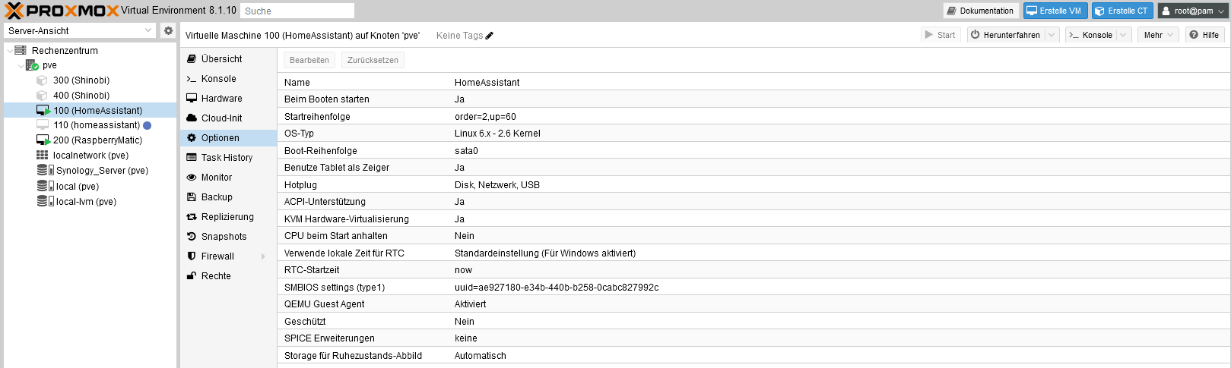Switch to the Task History tab
1231x368 pixels.
click(x=228, y=158)
